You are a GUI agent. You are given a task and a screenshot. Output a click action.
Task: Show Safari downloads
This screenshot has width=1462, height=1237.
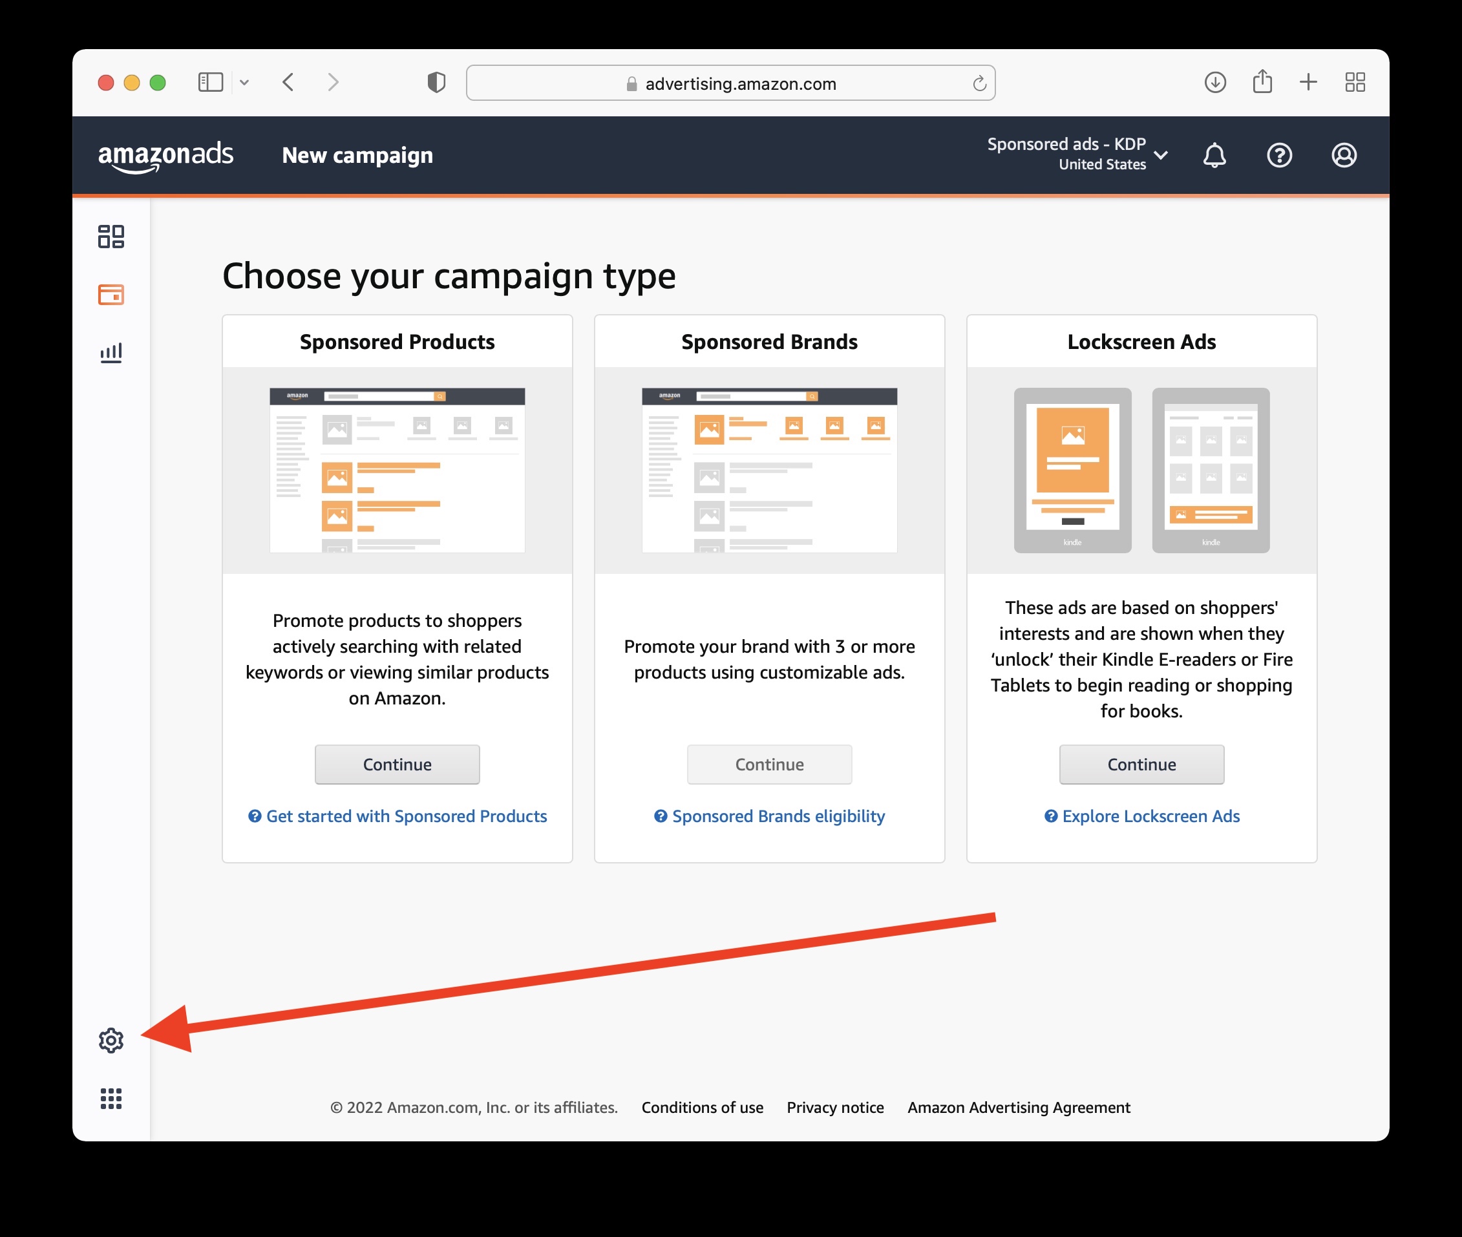point(1215,83)
